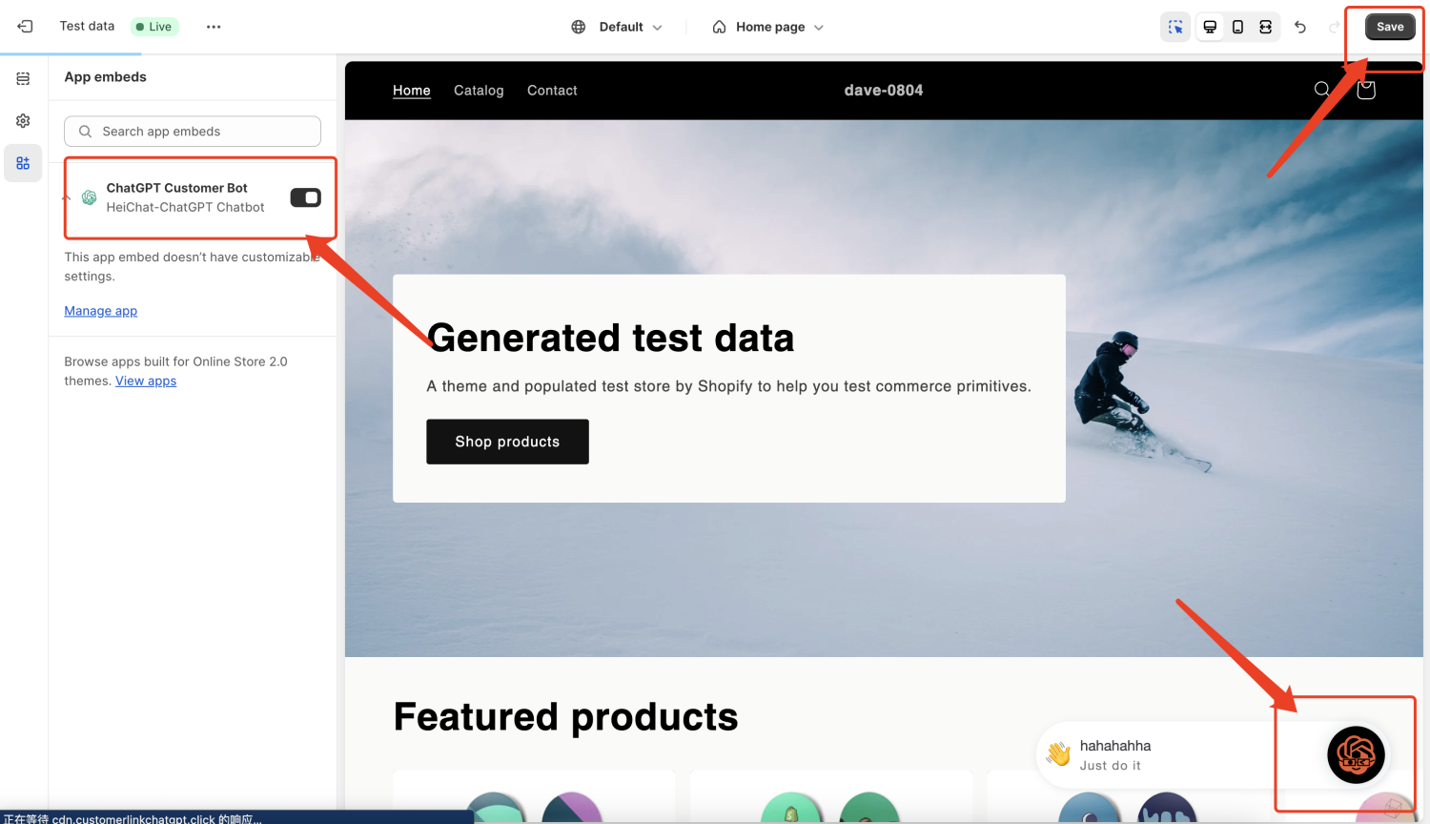
Task: Toggle the inspector selection tool
Action: [1175, 27]
